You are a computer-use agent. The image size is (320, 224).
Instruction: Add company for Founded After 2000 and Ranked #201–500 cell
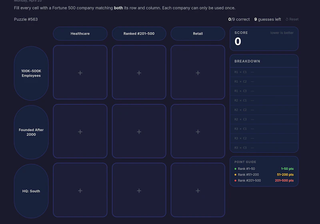(x=139, y=131)
